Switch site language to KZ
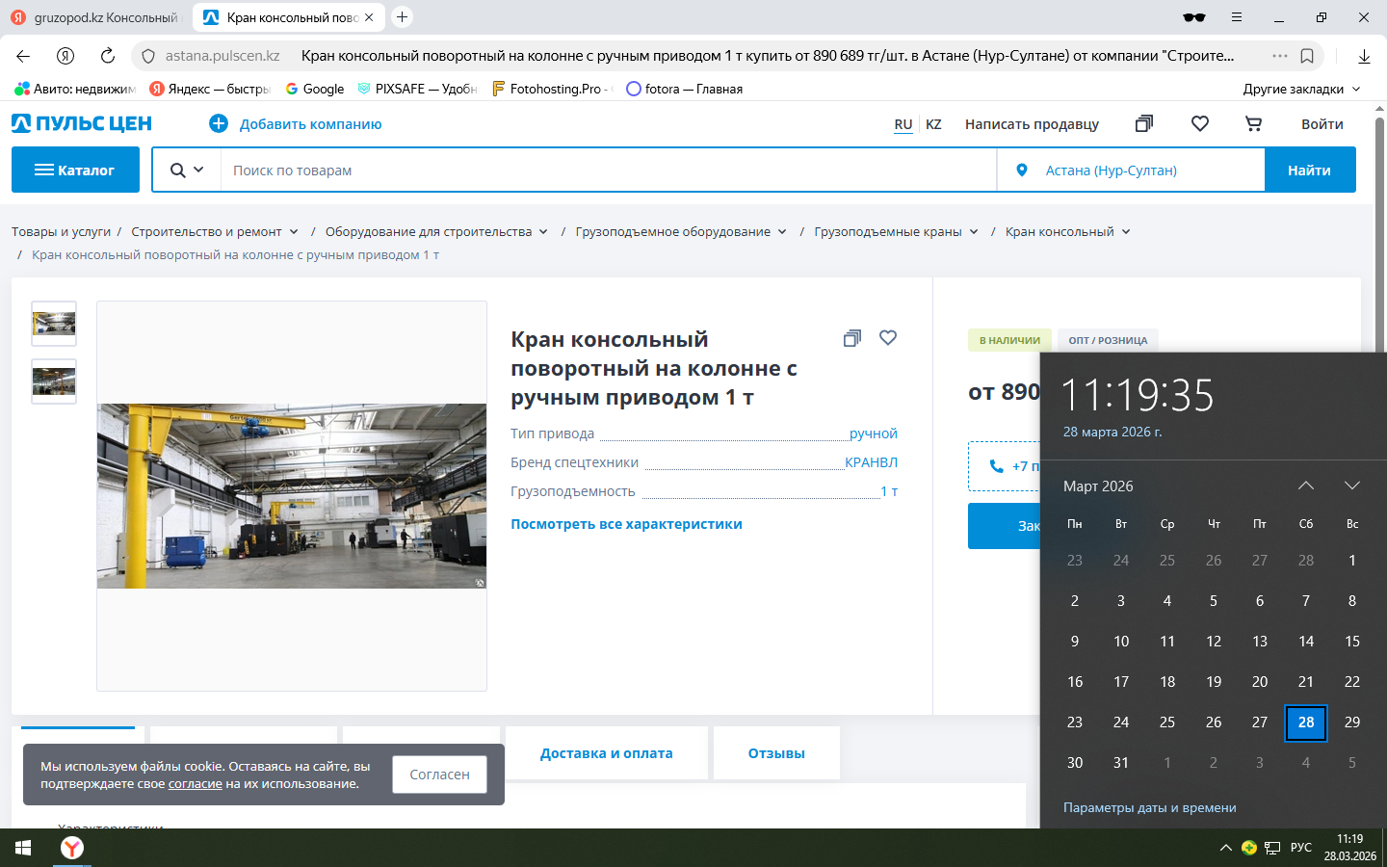Viewport: 1387px width, 867px height. tap(933, 124)
